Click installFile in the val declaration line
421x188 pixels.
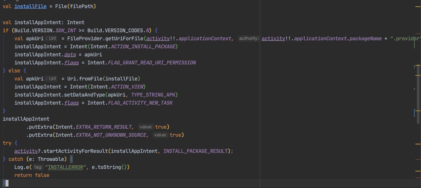pyautogui.click(x=31, y=6)
